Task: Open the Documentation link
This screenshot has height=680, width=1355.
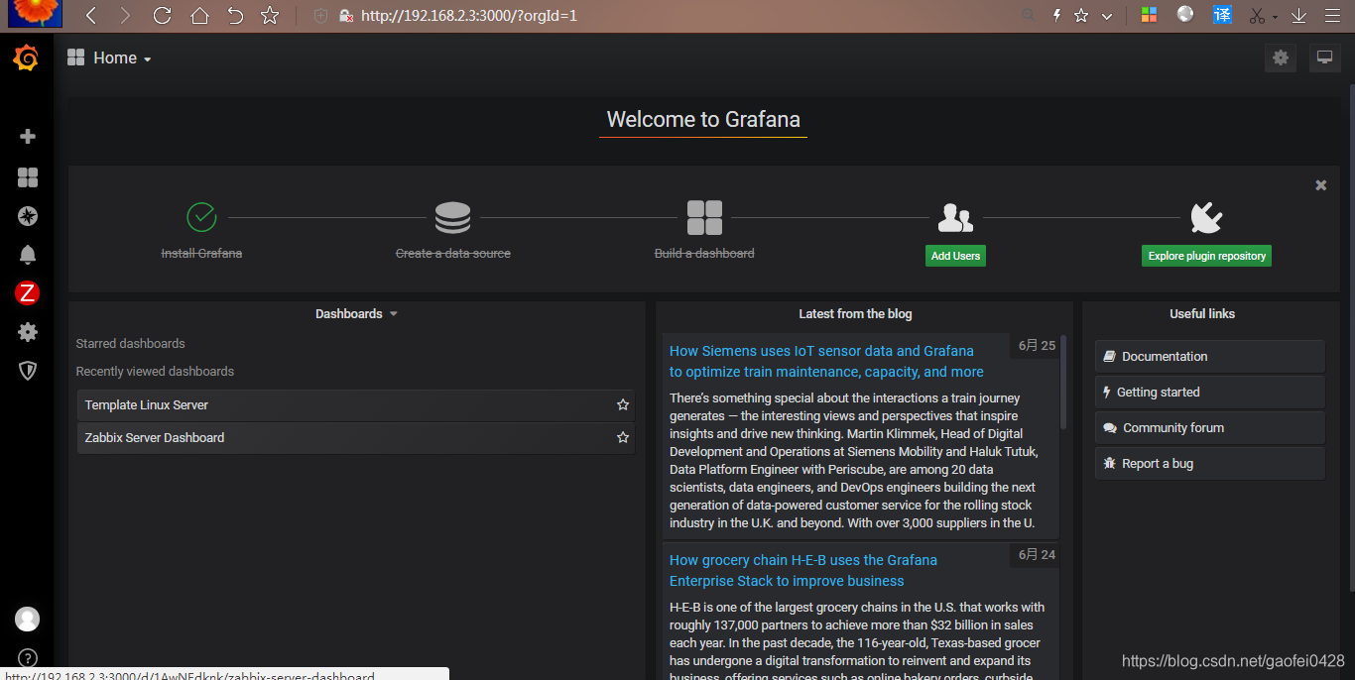Action: tap(1210, 356)
